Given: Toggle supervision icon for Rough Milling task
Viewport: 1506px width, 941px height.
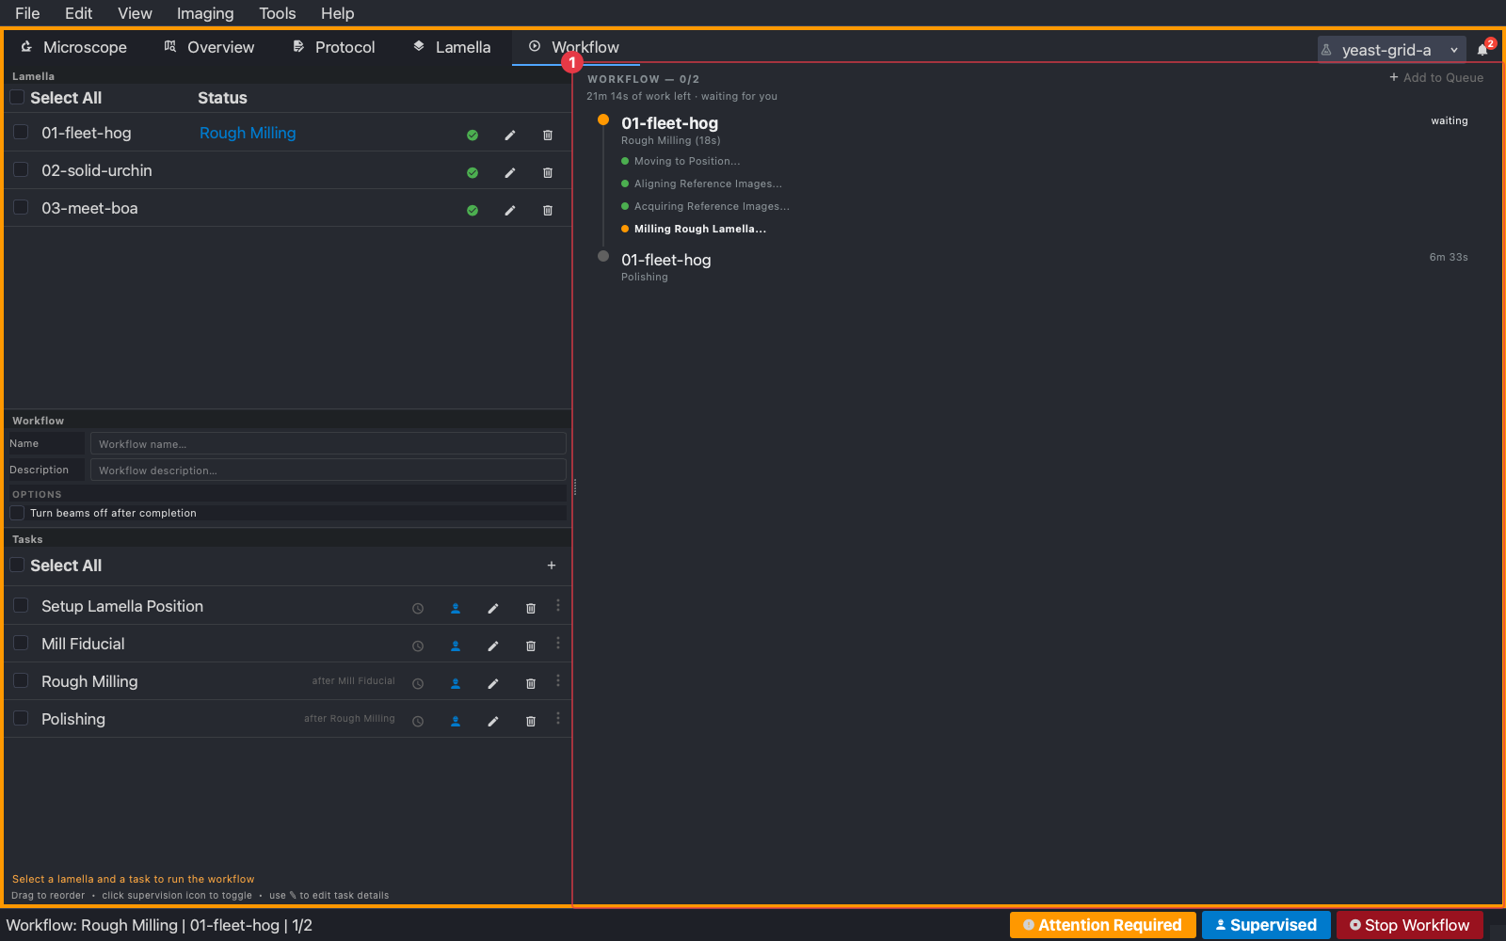Looking at the screenshot, I should (x=456, y=684).
